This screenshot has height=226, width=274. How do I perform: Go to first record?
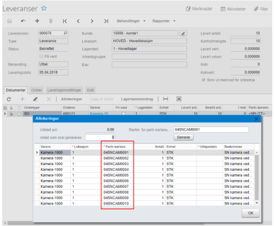(x=65, y=21)
